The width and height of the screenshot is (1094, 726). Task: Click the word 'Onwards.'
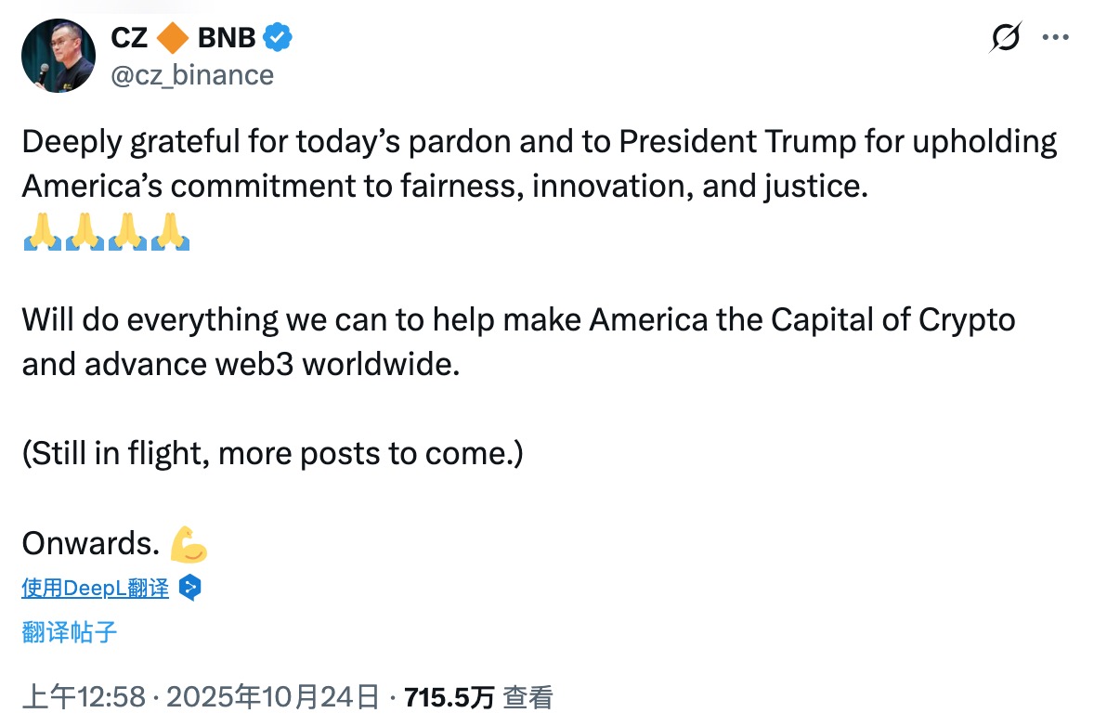point(91,544)
